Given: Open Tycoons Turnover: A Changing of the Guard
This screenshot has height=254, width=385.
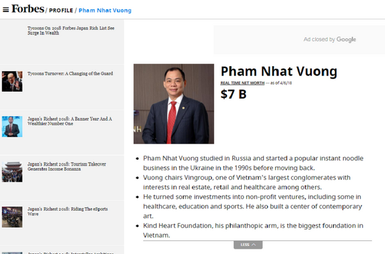Looking at the screenshot, I should [x=70, y=73].
